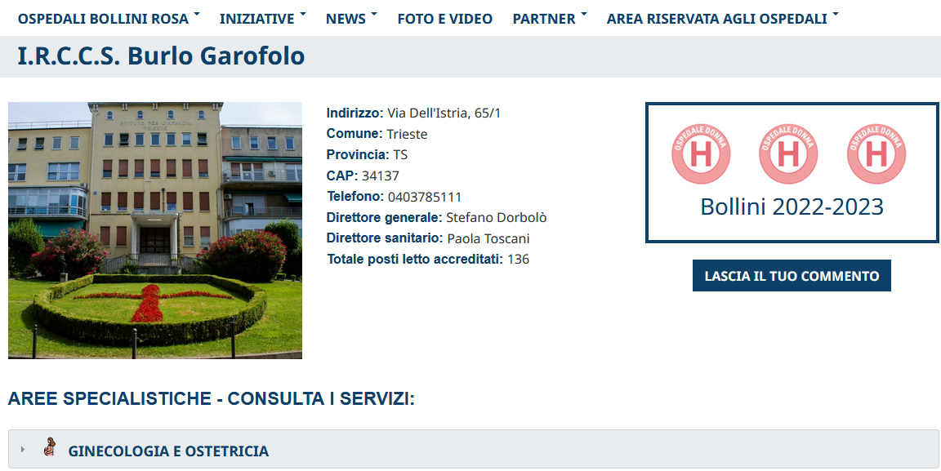Open the Ginecologia e Ostetricia section title
The width and height of the screenshot is (941, 471).
click(168, 451)
